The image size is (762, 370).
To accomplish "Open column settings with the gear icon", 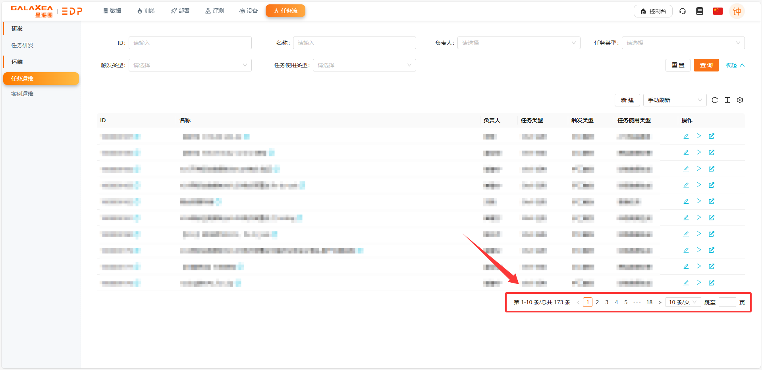I will (x=740, y=100).
